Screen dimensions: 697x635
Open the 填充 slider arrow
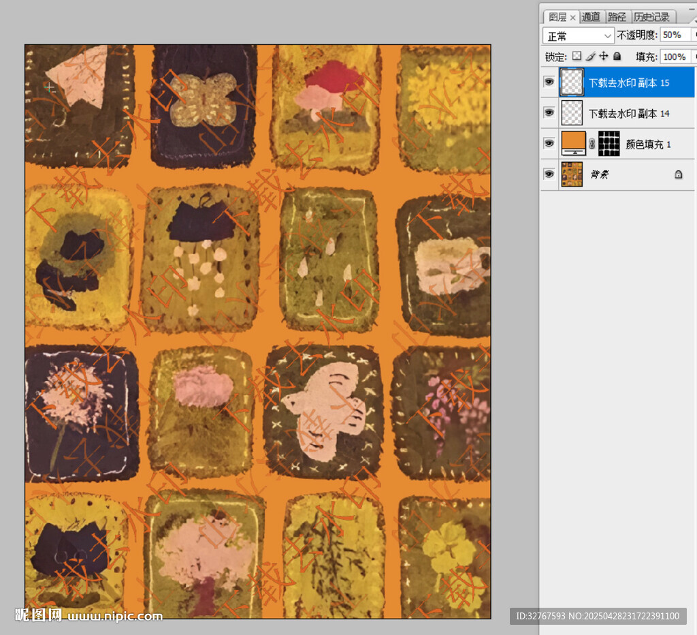pos(694,57)
